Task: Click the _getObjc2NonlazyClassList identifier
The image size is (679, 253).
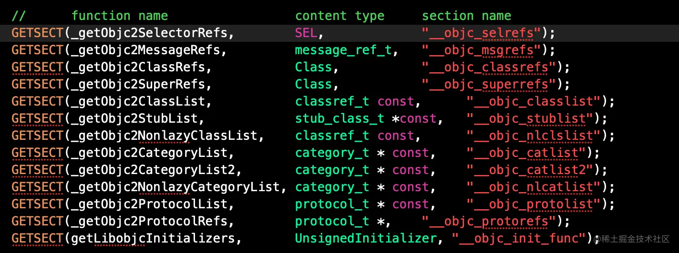Action: point(165,136)
